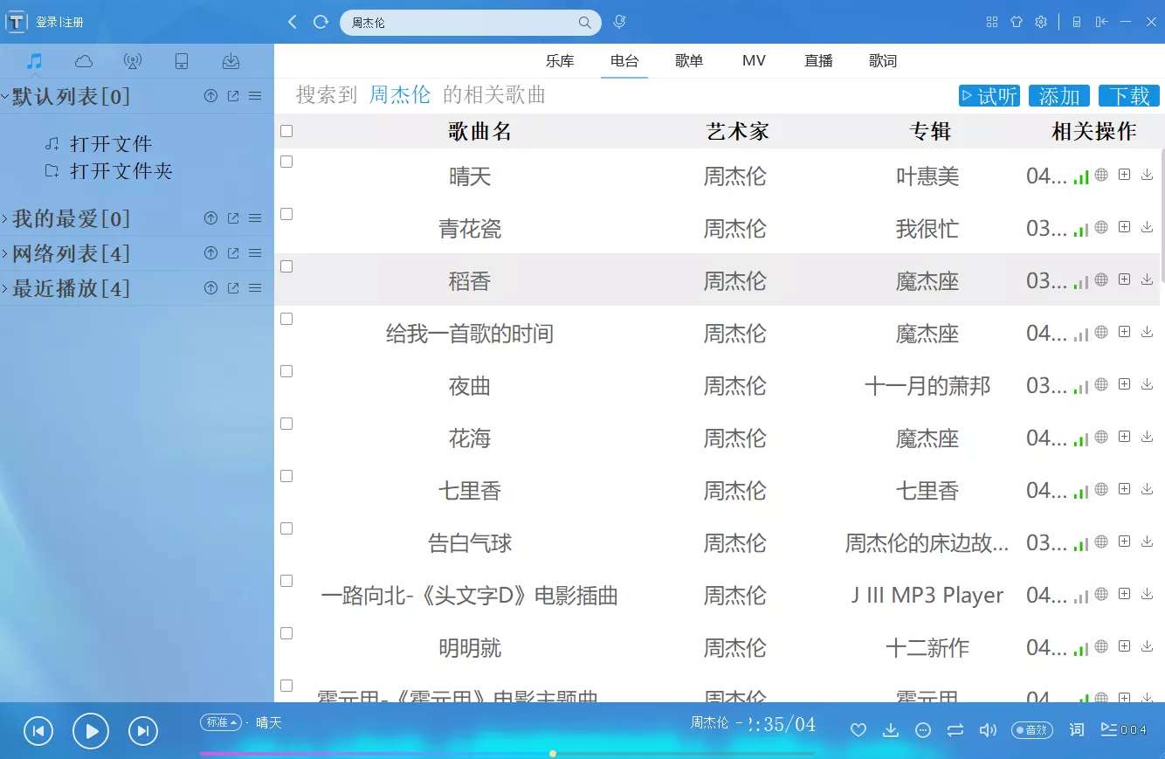Switch to the 歌词 tab
Image resolution: width=1165 pixels, height=759 pixels.
(883, 61)
